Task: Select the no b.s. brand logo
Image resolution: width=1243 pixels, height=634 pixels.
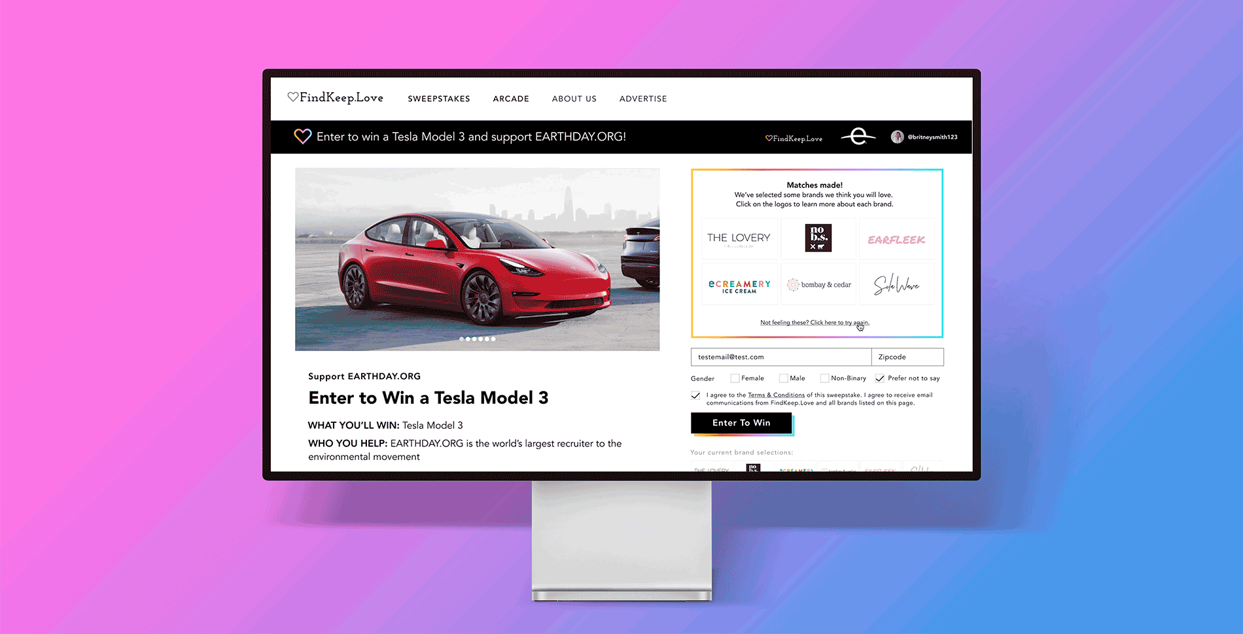Action: click(818, 239)
